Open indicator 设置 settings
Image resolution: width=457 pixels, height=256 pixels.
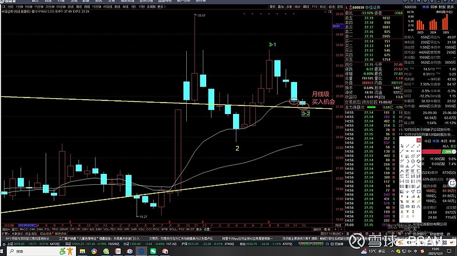click(x=207, y=229)
